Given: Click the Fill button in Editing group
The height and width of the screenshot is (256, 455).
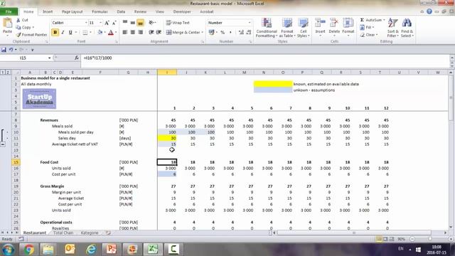Looking at the screenshot, I should point(367,27).
